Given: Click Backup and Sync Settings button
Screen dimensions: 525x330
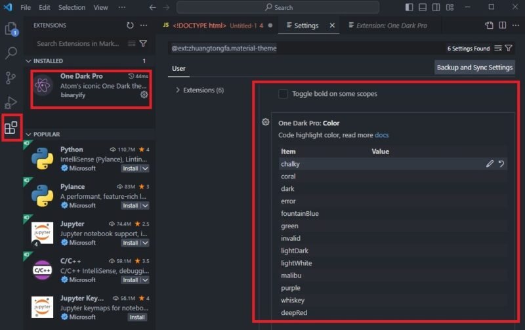Looking at the screenshot, I should [x=474, y=68].
